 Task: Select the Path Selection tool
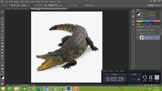coord(2,62)
